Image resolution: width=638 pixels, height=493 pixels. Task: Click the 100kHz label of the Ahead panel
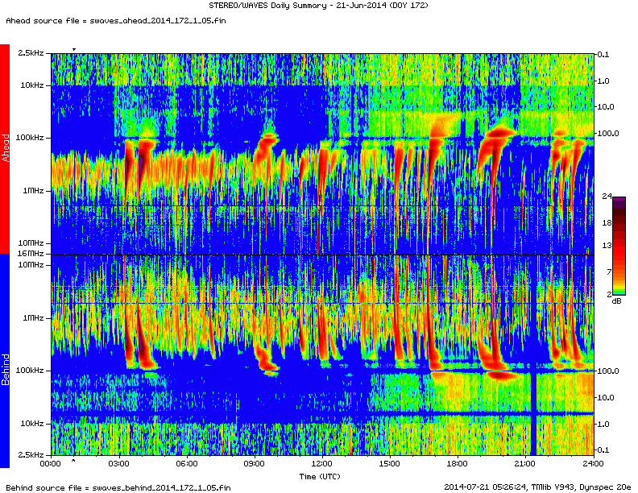30,138
